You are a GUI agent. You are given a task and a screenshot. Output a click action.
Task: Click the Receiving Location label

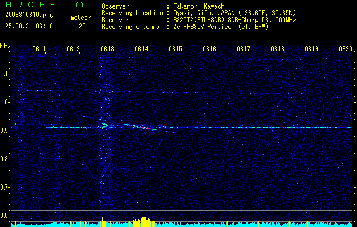(x=132, y=13)
